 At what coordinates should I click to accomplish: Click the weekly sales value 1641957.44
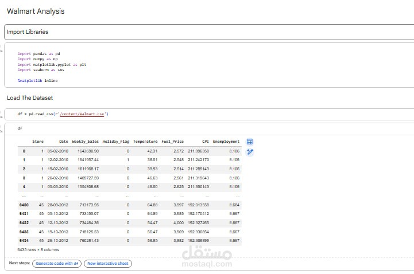pyautogui.click(x=88, y=160)
